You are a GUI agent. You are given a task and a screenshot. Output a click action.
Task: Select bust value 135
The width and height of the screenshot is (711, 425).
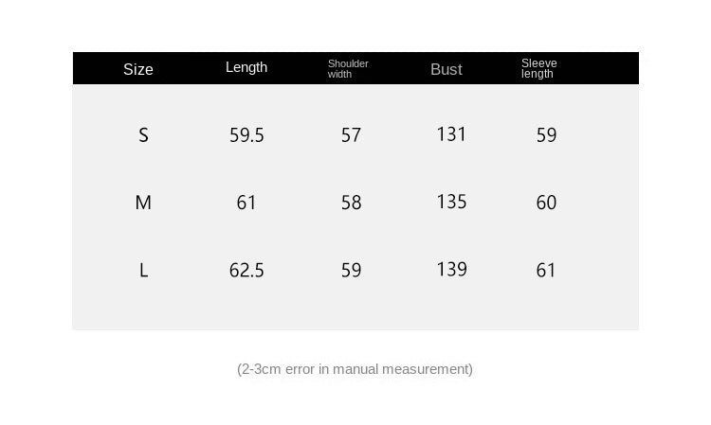pyautogui.click(x=451, y=202)
